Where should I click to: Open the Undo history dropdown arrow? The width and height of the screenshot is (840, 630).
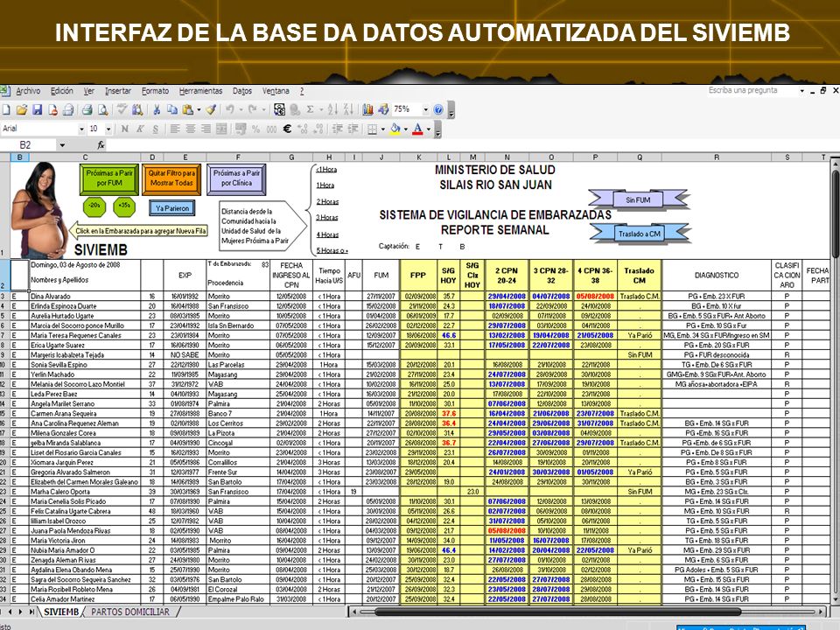241,110
